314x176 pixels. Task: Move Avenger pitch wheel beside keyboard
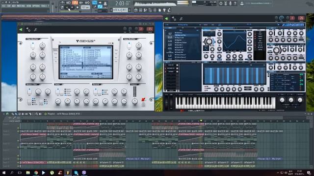pyautogui.click(x=166, y=102)
